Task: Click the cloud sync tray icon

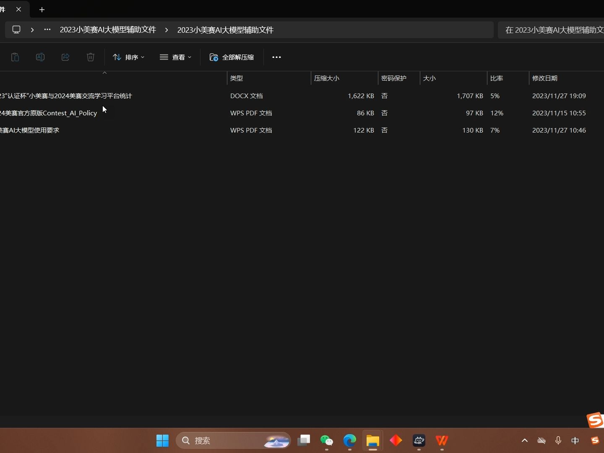Action: point(542,440)
